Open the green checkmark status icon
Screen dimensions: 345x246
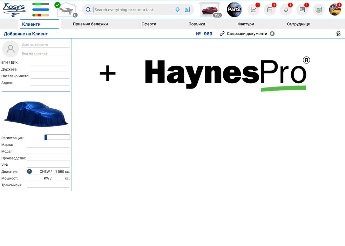tap(57, 5)
